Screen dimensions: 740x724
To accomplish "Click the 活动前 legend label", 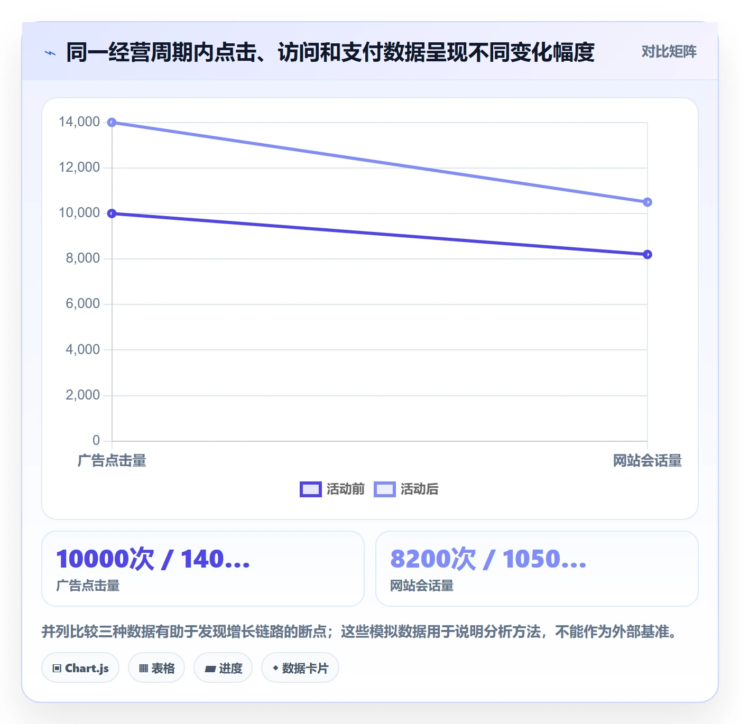I will (345, 489).
